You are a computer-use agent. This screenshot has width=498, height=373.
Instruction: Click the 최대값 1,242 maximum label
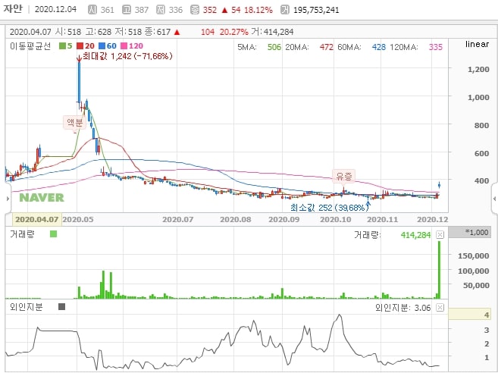(127, 57)
